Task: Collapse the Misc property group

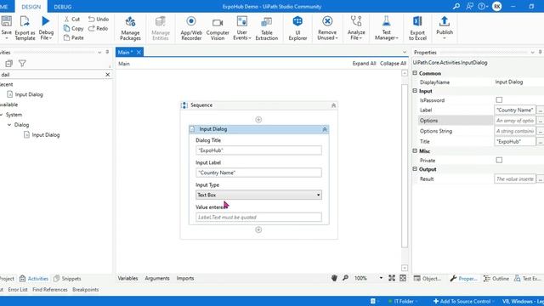Action: (415, 151)
